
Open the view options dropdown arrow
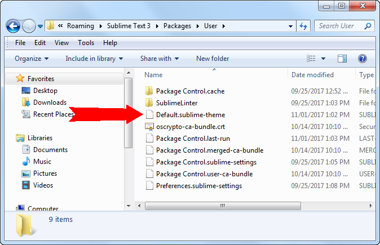(323, 59)
